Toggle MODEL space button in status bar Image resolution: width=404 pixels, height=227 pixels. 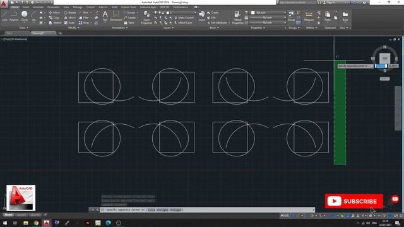point(285,216)
